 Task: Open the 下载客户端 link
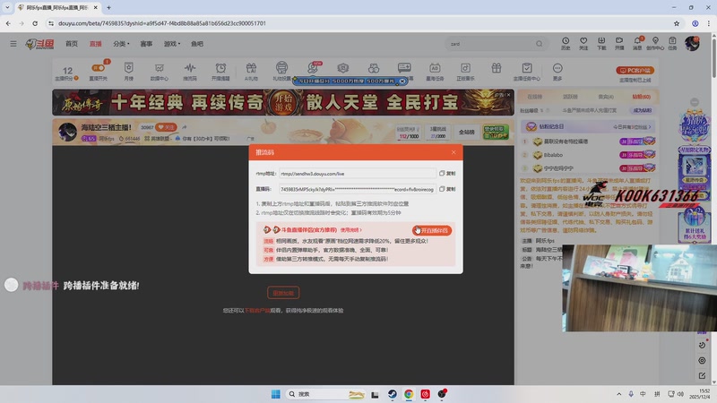(x=257, y=310)
